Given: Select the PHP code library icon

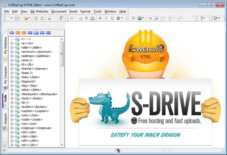Looking at the screenshot, I should click(11, 33).
